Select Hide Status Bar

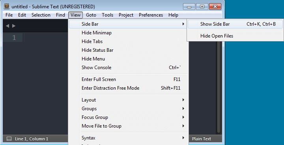(129, 50)
